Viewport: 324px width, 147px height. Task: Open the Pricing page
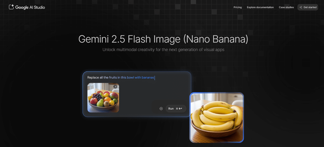click(x=238, y=7)
